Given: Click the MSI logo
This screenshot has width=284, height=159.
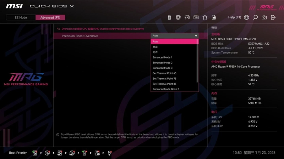Looking at the screenshot, I should (x=14, y=6).
